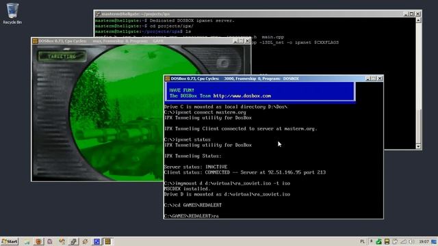Close the front DOSBox console window
The width and height of the screenshot is (438, 246).
pos(380,79)
